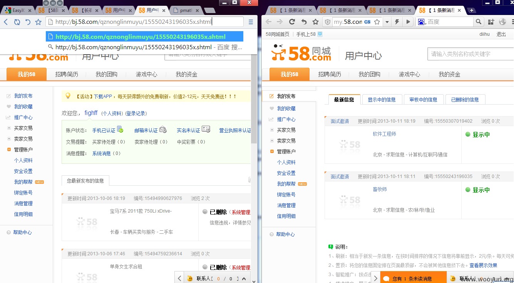The image size is (514, 283).
Task: Click 查看展示效果 link in right window
Action: coord(483,265)
